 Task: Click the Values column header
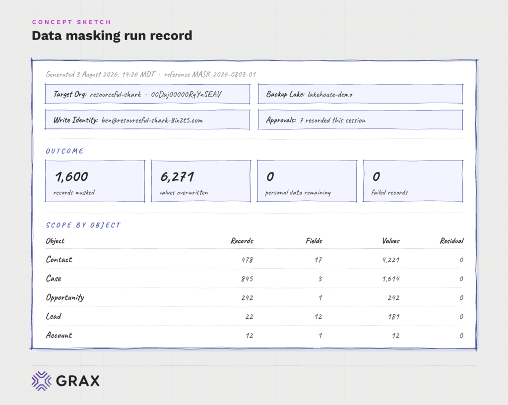[x=391, y=241]
